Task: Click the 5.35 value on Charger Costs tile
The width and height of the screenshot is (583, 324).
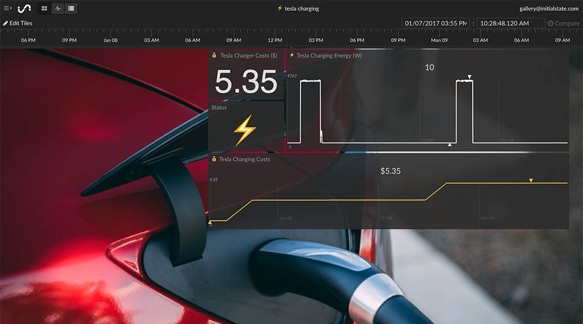Action: (246, 83)
